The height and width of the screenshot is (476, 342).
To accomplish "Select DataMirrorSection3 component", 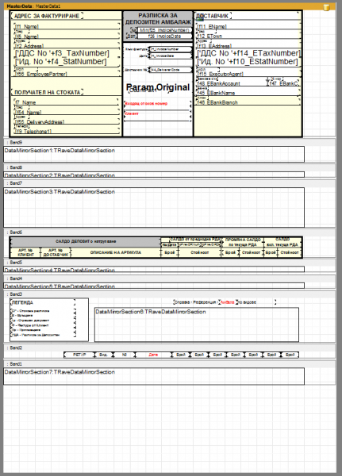I will tap(154, 207).
